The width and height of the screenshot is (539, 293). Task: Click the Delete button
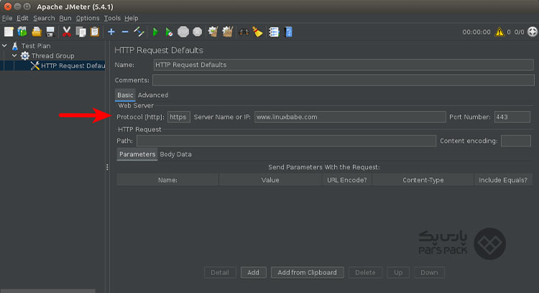[x=365, y=272]
